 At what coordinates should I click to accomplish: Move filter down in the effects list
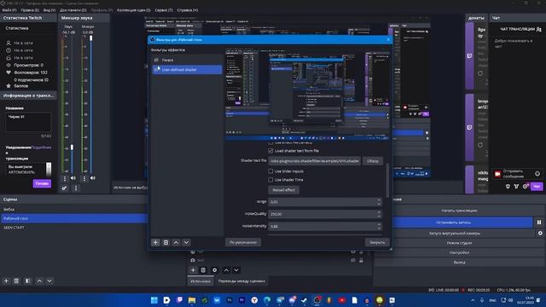[186, 242]
